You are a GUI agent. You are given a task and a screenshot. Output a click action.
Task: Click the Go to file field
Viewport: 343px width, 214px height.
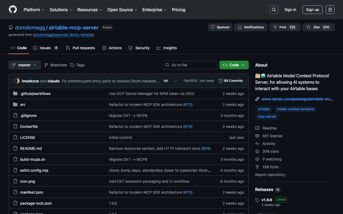click(190, 65)
